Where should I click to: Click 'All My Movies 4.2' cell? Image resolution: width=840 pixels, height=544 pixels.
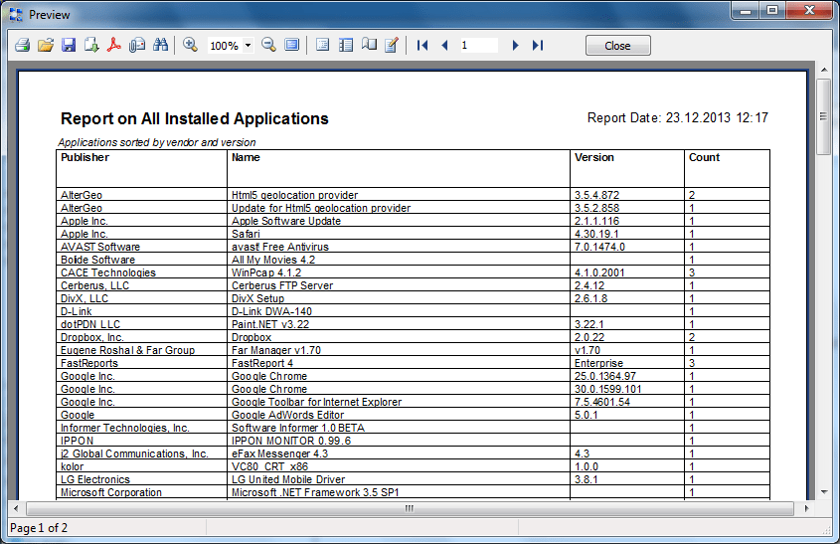399,260
